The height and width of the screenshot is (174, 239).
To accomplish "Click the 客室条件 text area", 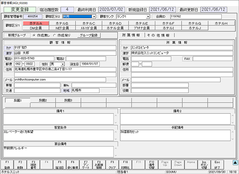I will 59,135.
